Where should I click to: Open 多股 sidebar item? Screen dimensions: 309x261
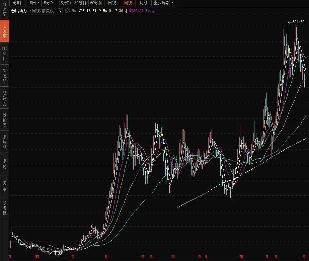coord(4,164)
